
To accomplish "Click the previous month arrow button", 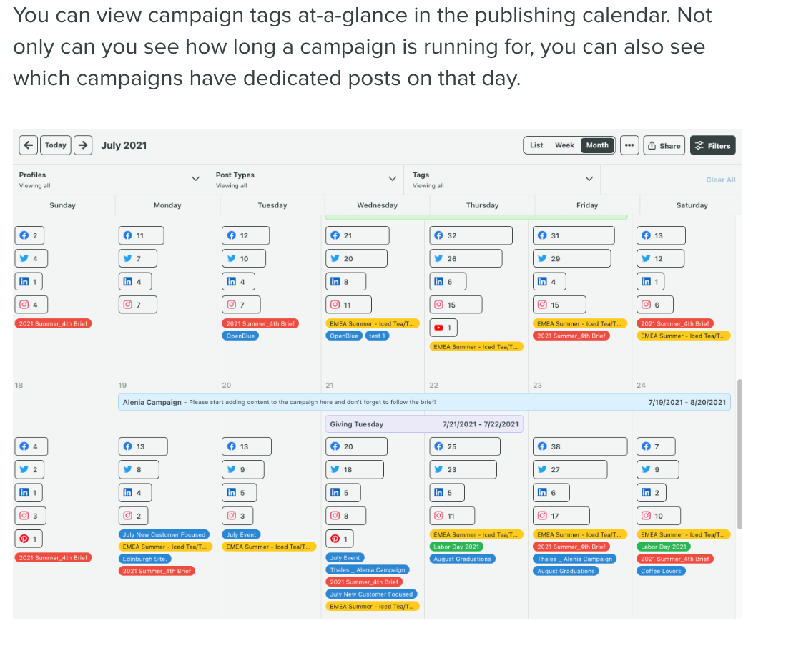I will [x=28, y=145].
